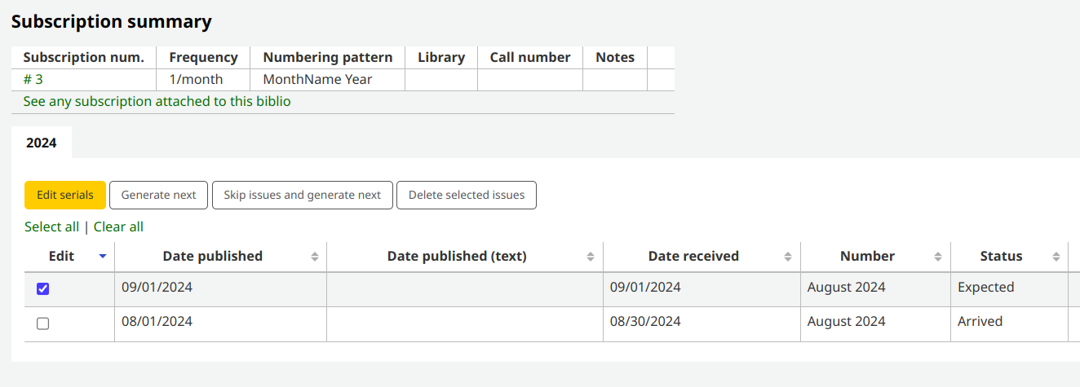Click sort icon beside Status header
Screen dimensions: 1080x387
tap(1056, 257)
